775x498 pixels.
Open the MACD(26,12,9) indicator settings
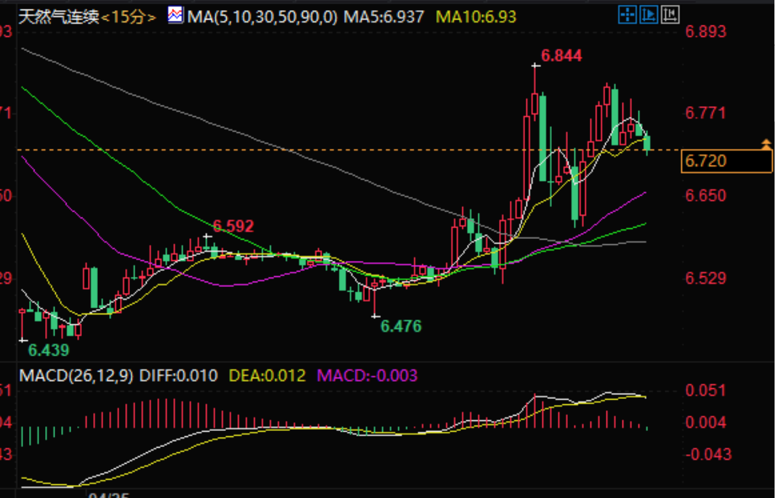(x=77, y=375)
